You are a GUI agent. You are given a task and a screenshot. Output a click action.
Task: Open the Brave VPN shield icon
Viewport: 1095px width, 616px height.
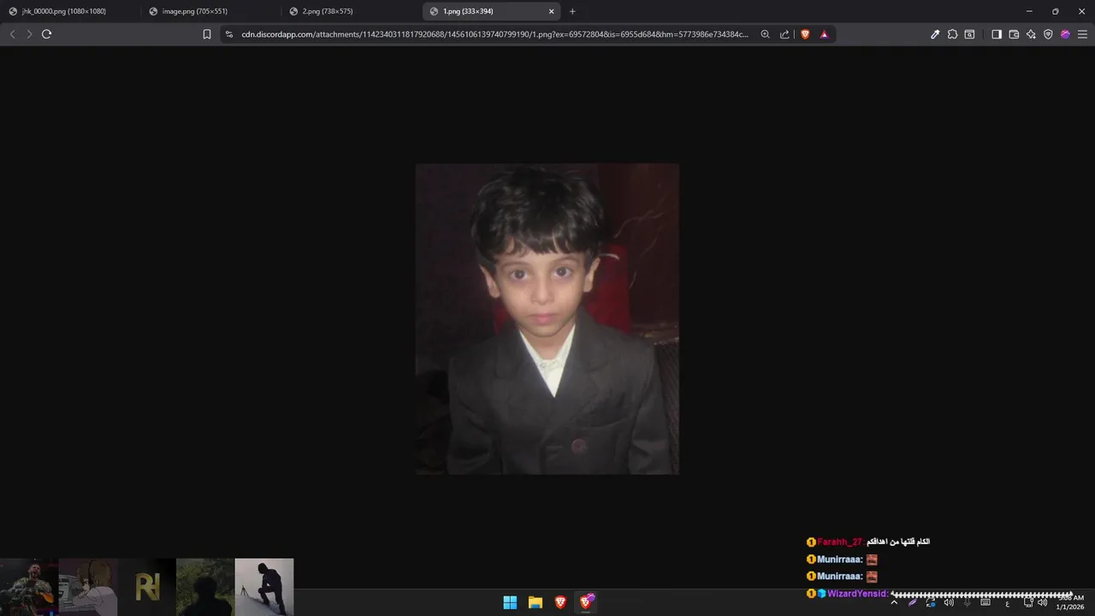(x=1048, y=34)
